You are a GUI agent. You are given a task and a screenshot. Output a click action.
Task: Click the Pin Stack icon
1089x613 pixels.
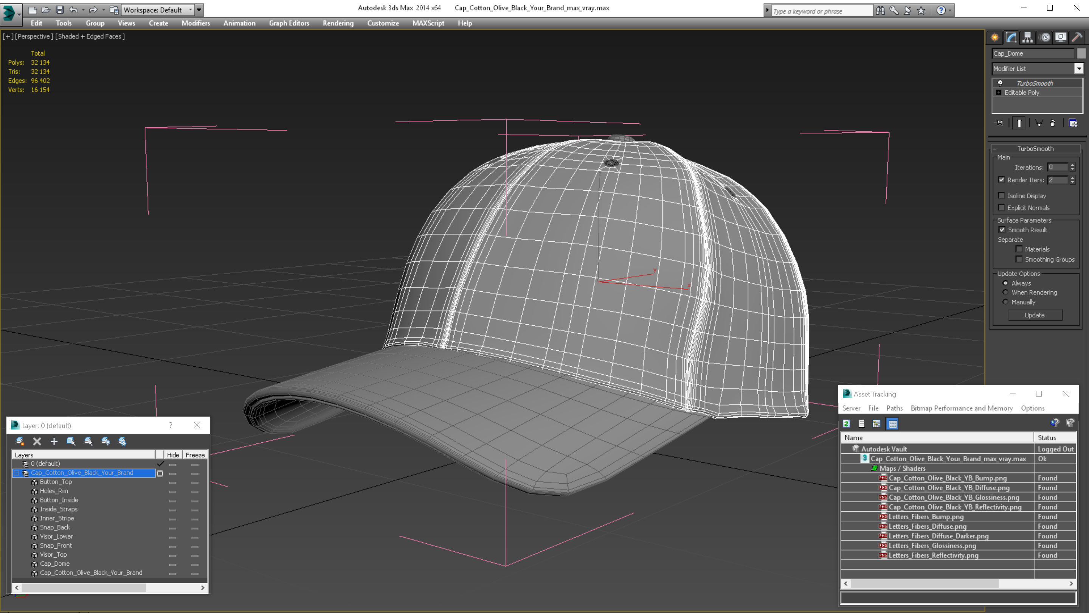[x=999, y=123]
